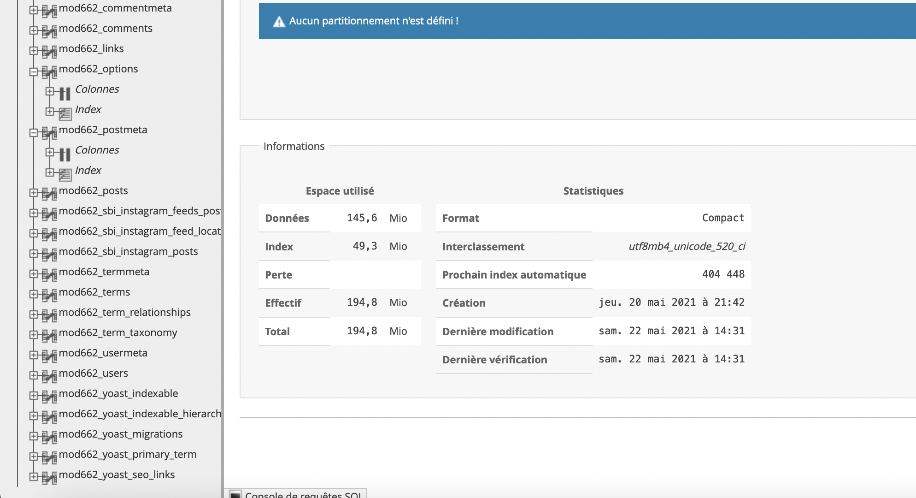Select mod662_sbi_instagram_posts in the tree
This screenshot has width=916, height=498.
[x=128, y=251]
